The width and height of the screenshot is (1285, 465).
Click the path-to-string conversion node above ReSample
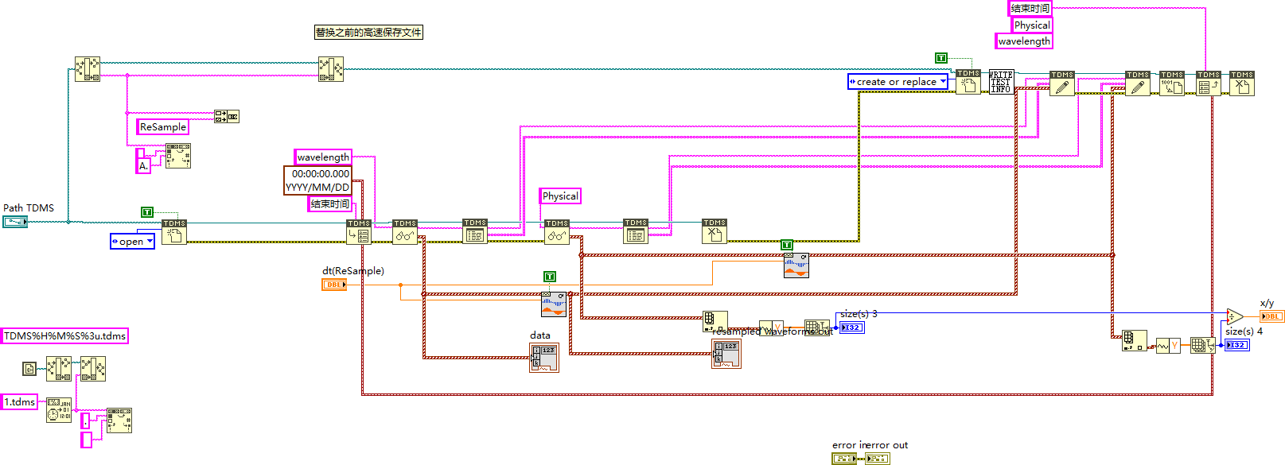[227, 116]
